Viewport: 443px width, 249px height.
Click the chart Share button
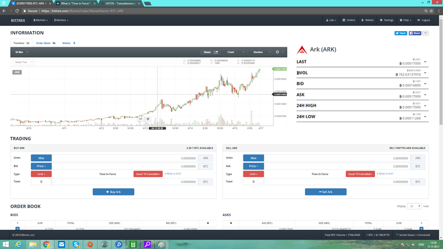click(211, 52)
